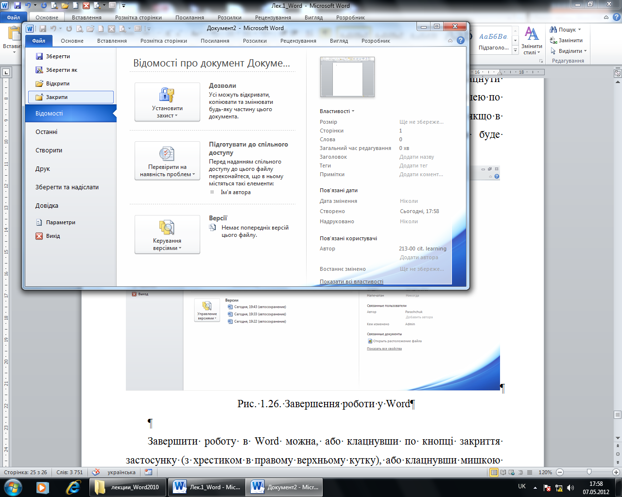Click Додати автора field
The image size is (622, 497).
pyautogui.click(x=419, y=257)
